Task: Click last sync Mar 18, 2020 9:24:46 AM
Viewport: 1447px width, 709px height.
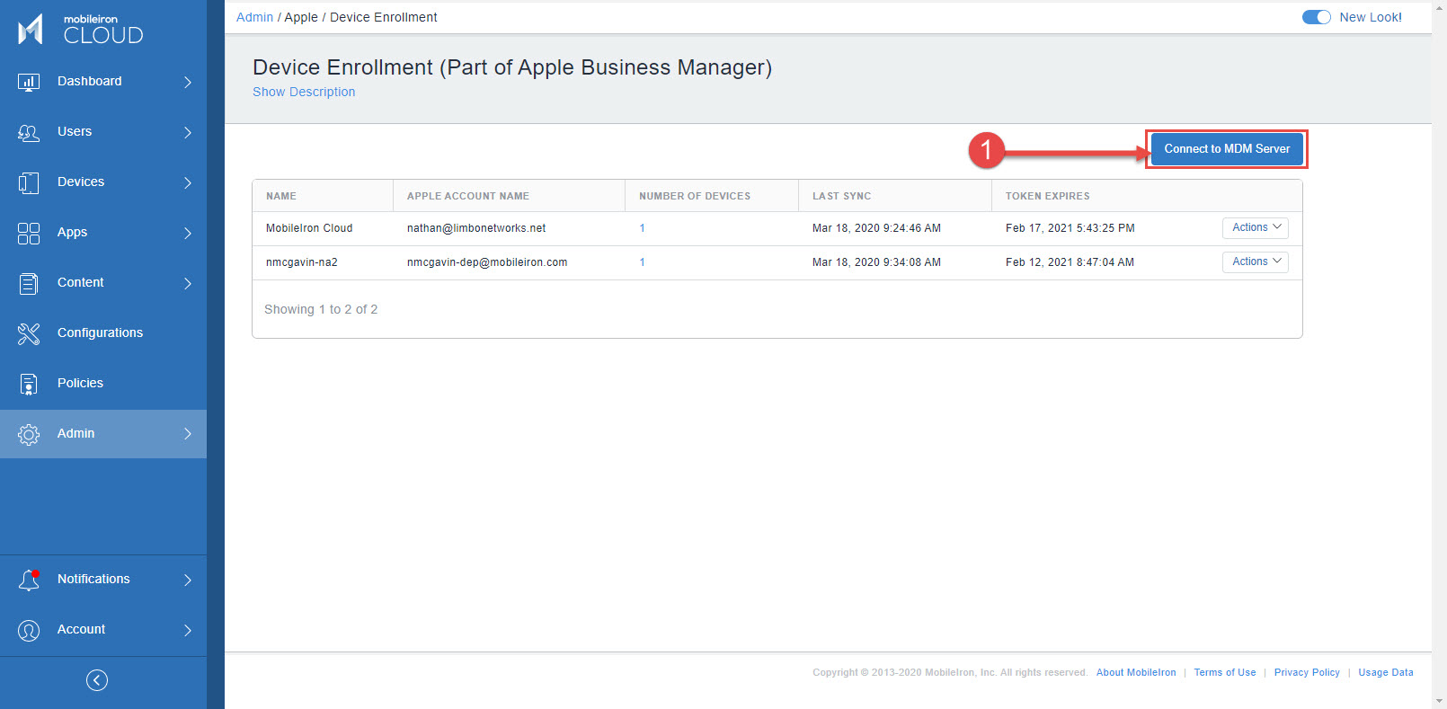Action: click(x=876, y=228)
